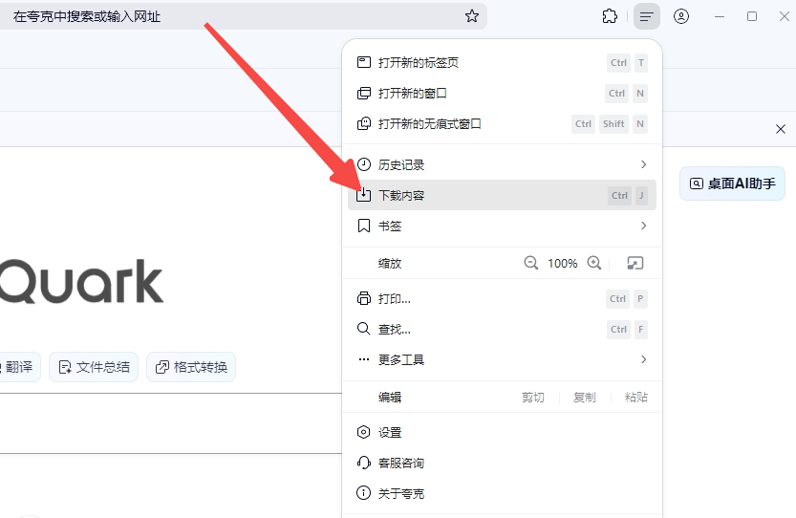Toggle the main menu hamburger button
Screen dimensions: 796x518
pyautogui.click(x=646, y=17)
